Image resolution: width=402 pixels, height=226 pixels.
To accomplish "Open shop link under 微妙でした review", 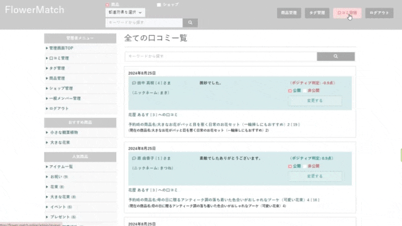I will click(153, 115).
